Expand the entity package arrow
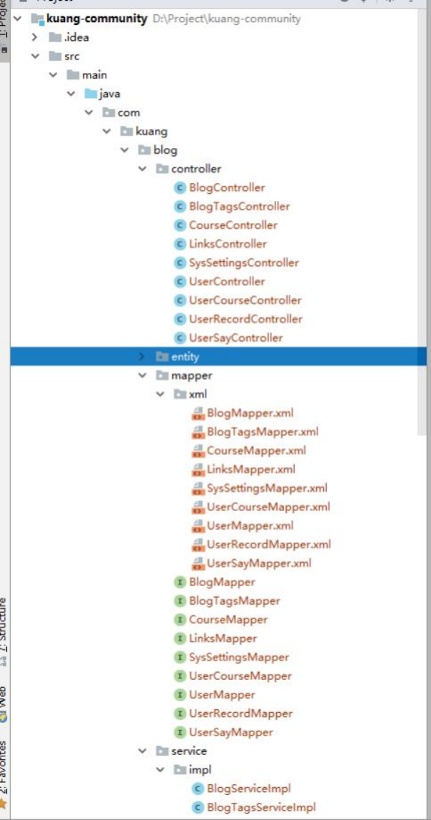 (142, 357)
